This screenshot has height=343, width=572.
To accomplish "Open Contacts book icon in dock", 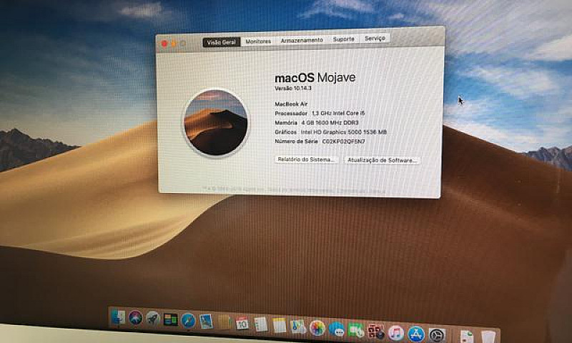I will pos(225,322).
